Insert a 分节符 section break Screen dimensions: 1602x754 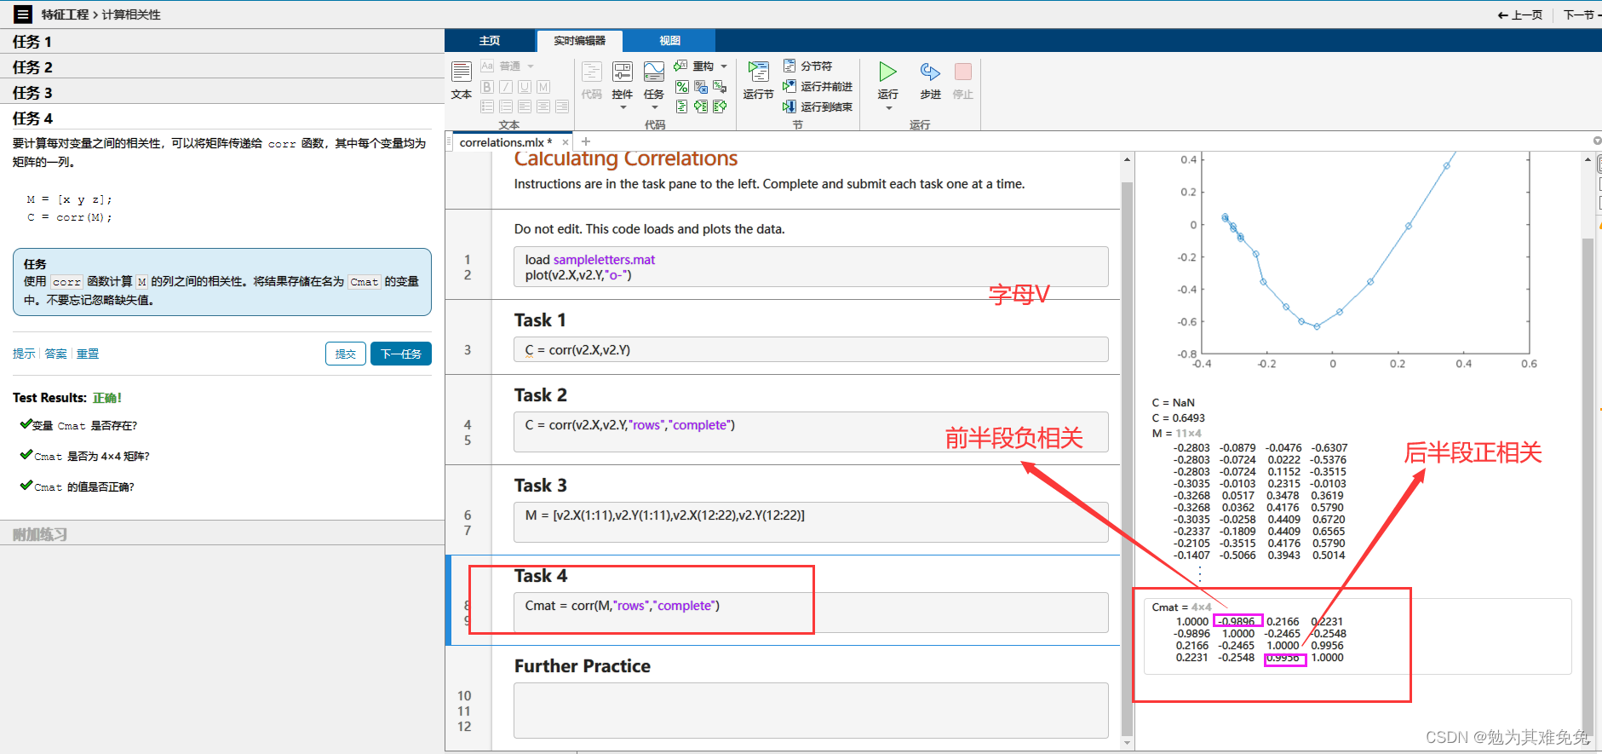point(808,66)
